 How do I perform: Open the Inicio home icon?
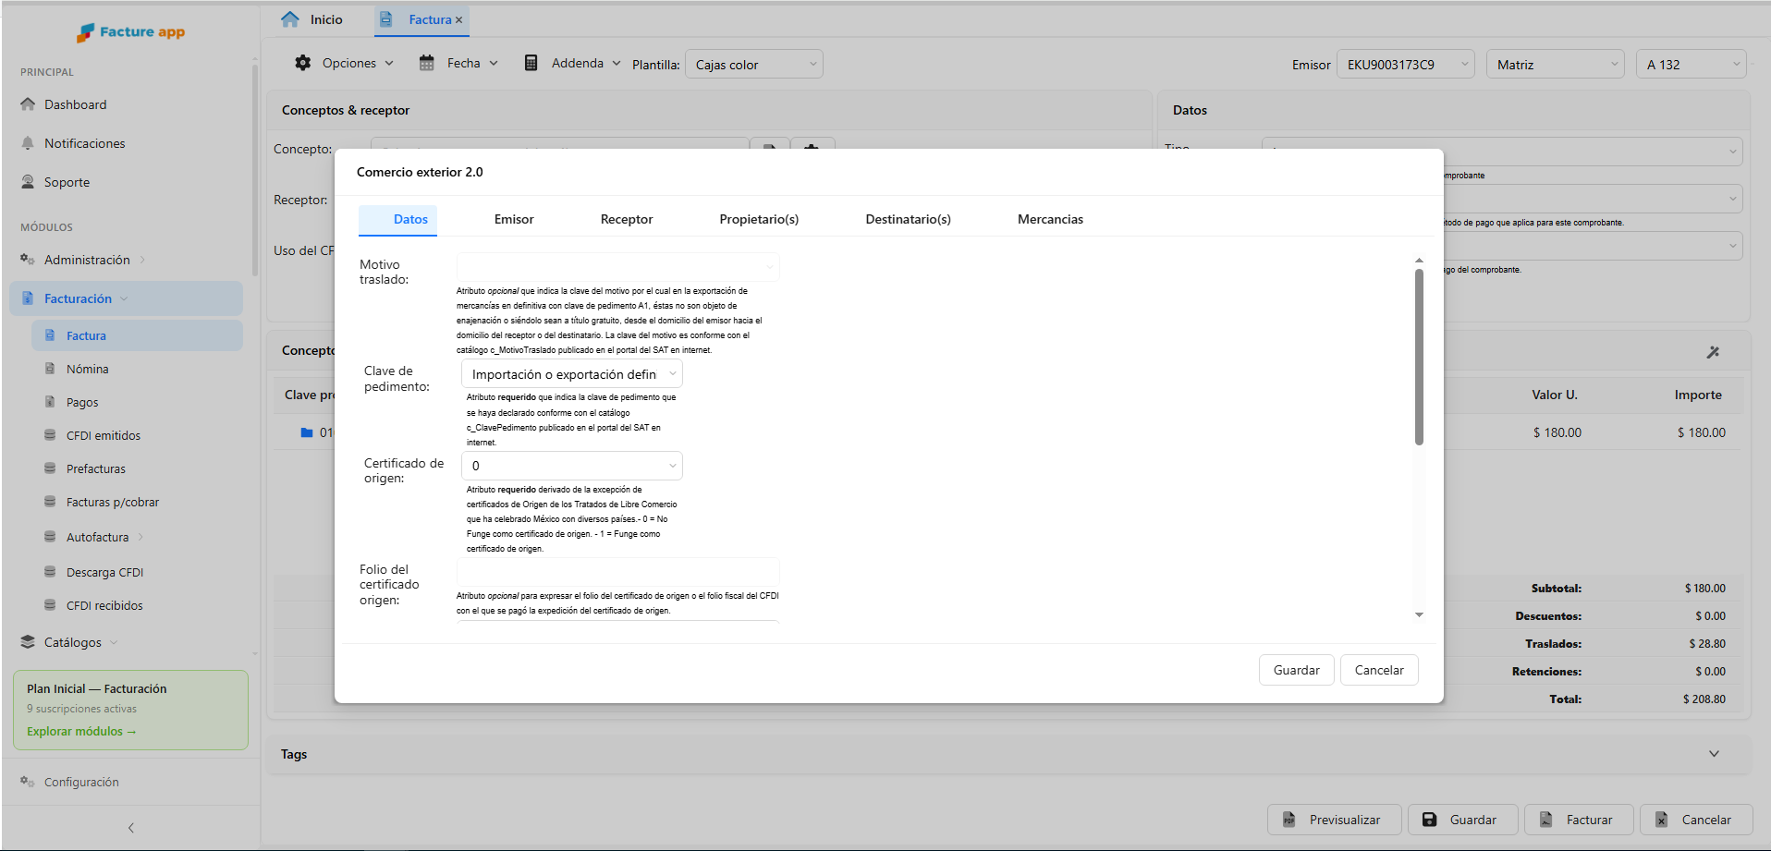pyautogui.click(x=290, y=19)
